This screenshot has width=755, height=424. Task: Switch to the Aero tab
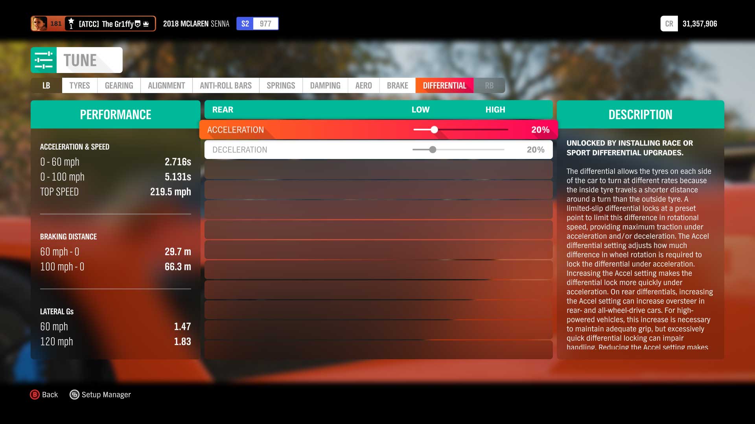pos(363,86)
